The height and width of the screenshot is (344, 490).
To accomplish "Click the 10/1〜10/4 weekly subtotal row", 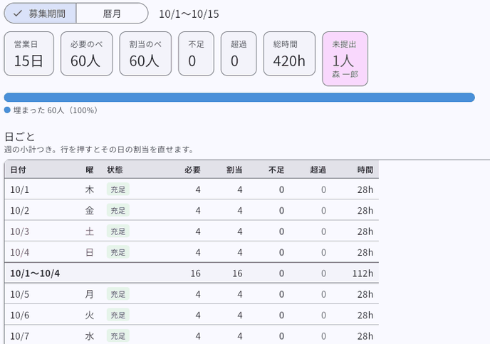I will 192,273.
